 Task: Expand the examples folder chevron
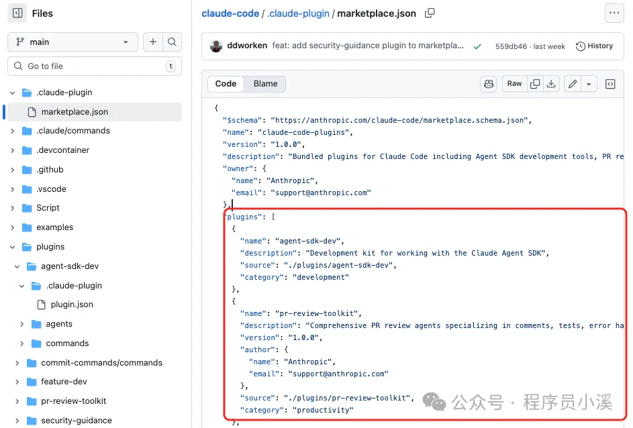tap(13, 227)
